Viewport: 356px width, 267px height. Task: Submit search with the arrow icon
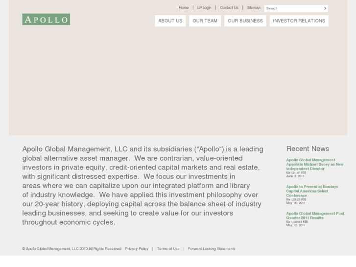tap(325, 8)
